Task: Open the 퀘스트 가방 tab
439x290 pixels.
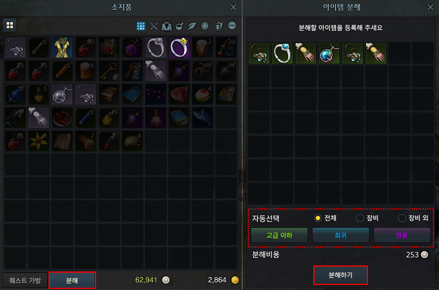Action: pyautogui.click(x=25, y=280)
